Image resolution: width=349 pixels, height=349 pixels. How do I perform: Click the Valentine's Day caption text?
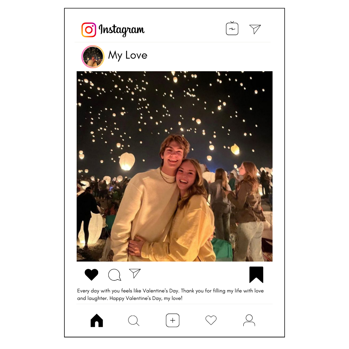click(x=170, y=294)
